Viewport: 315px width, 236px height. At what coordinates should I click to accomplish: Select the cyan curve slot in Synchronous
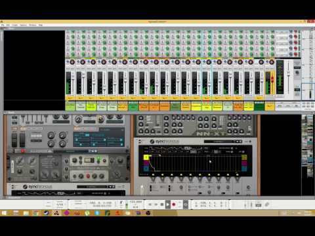pyautogui.click(x=146, y=168)
